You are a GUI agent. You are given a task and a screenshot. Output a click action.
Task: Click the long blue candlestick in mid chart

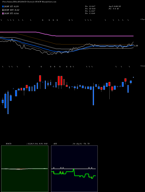click(x=93, y=96)
